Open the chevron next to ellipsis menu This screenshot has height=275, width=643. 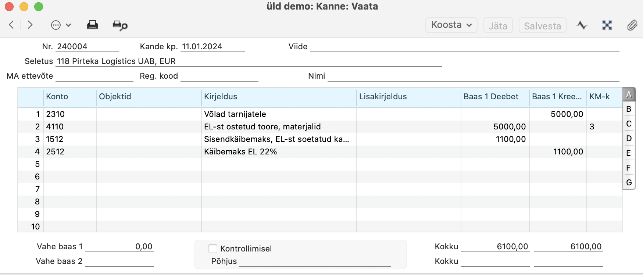coord(68,25)
